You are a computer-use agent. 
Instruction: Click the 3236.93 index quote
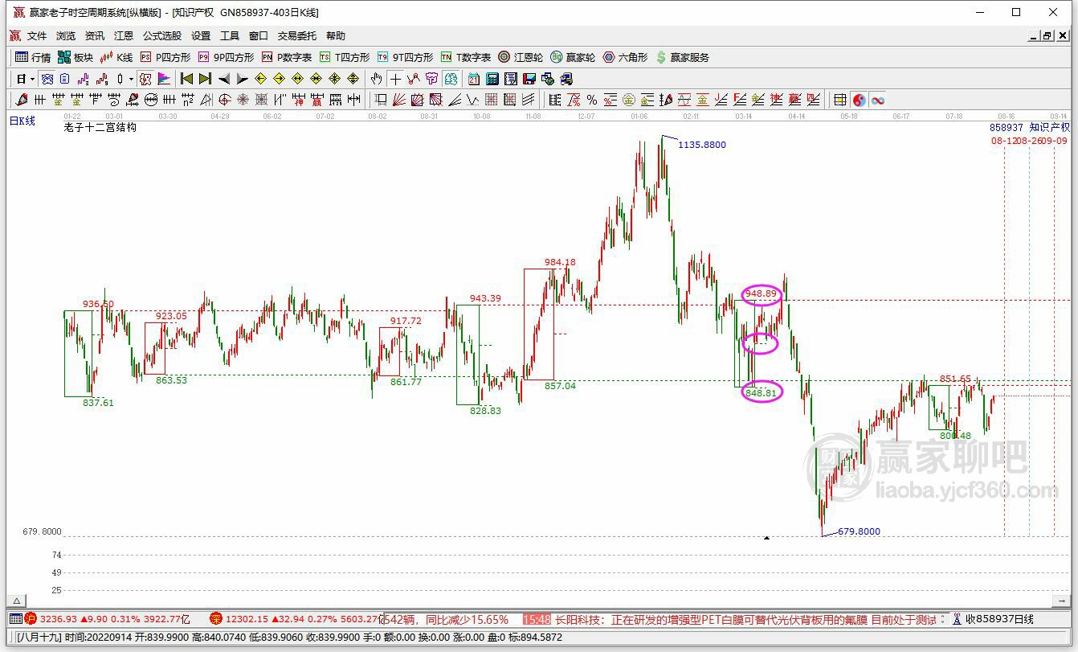(58, 619)
